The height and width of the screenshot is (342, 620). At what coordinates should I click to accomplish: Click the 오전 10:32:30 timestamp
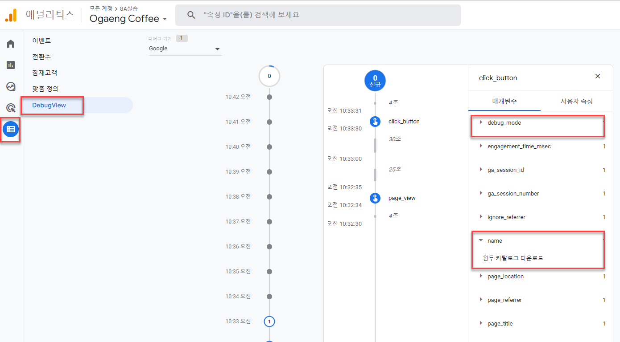345,224
